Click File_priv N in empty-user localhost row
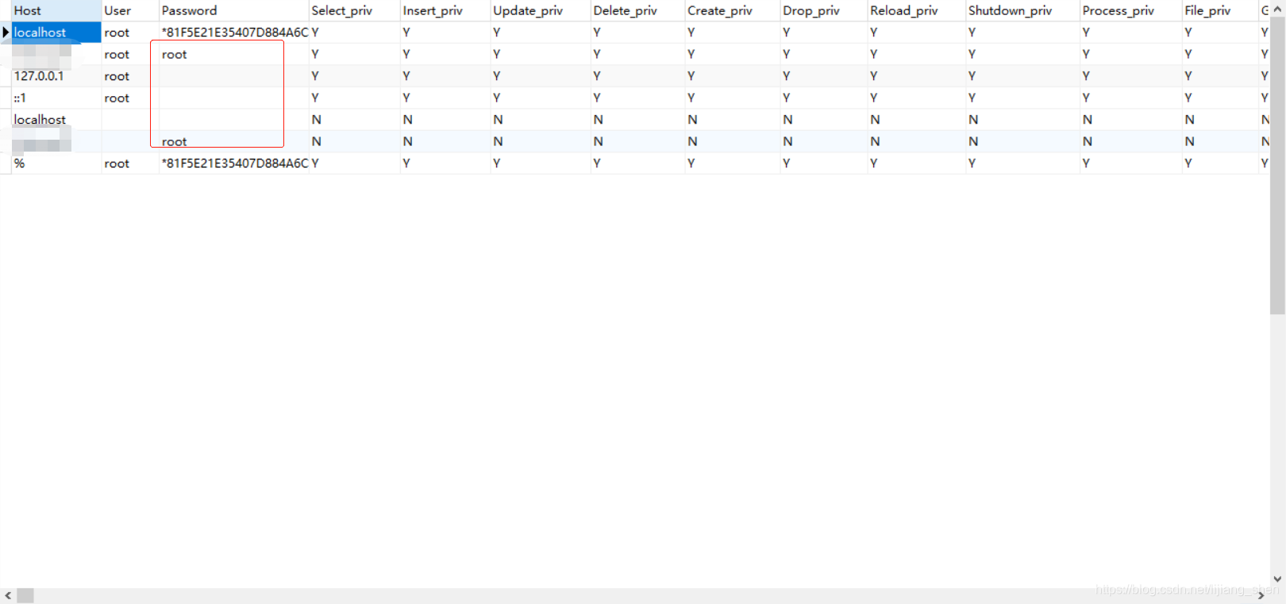The height and width of the screenshot is (604, 1286). tap(1219, 120)
